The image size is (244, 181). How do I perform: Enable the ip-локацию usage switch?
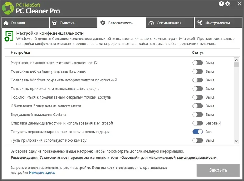click(197, 89)
